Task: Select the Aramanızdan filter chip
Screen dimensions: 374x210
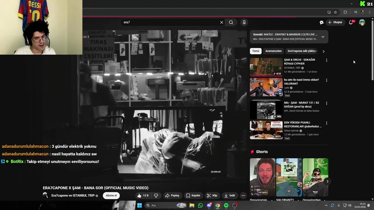Action: point(273,51)
